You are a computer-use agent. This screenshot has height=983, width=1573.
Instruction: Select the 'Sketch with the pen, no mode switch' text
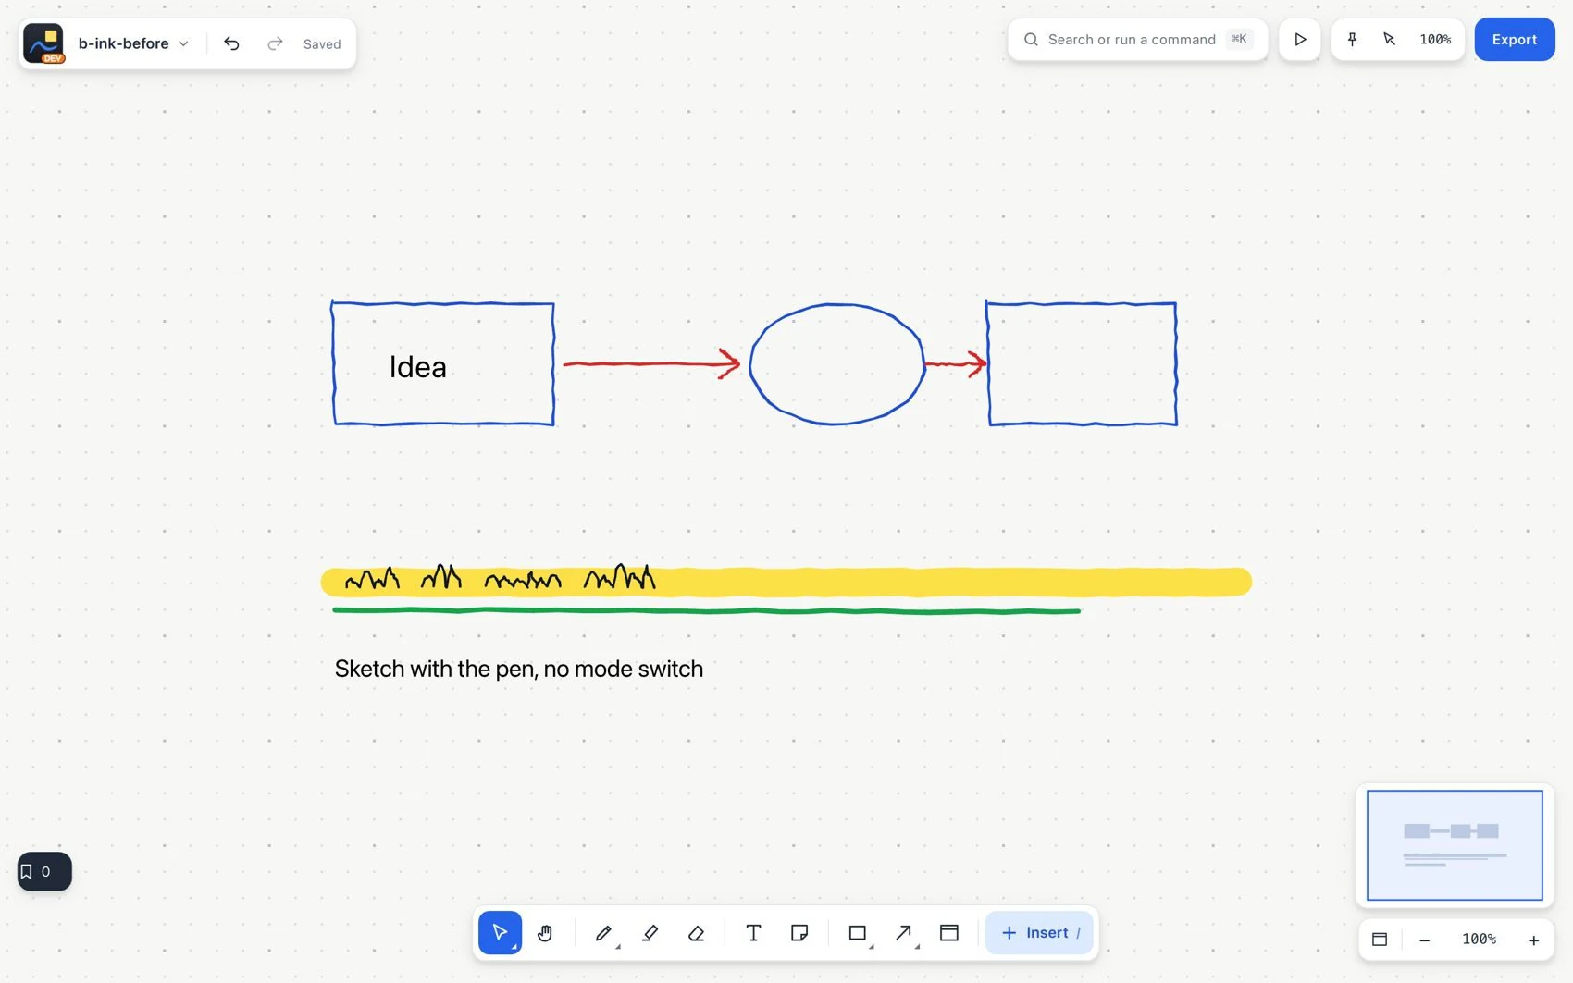click(519, 669)
